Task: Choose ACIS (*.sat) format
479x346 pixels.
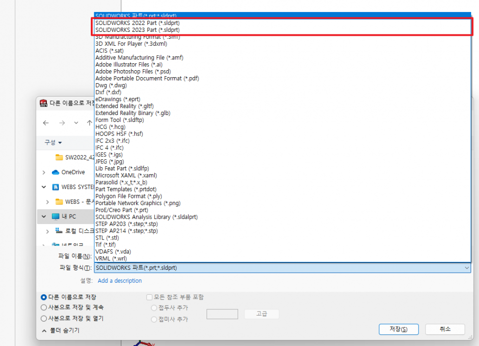Action: pos(282,51)
